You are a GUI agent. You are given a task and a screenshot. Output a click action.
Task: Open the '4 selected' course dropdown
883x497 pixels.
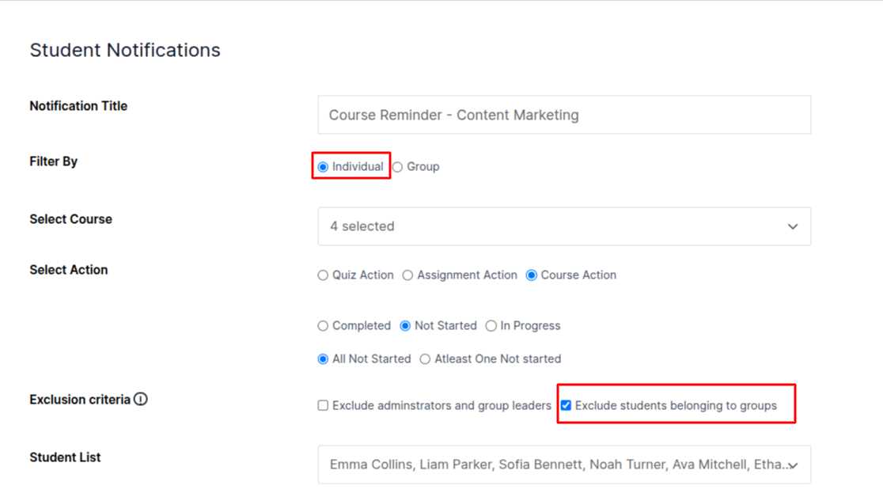pos(554,226)
